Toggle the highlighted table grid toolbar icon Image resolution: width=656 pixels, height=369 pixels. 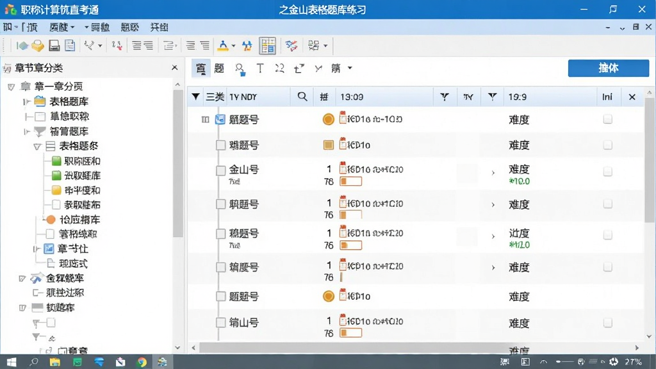268,45
